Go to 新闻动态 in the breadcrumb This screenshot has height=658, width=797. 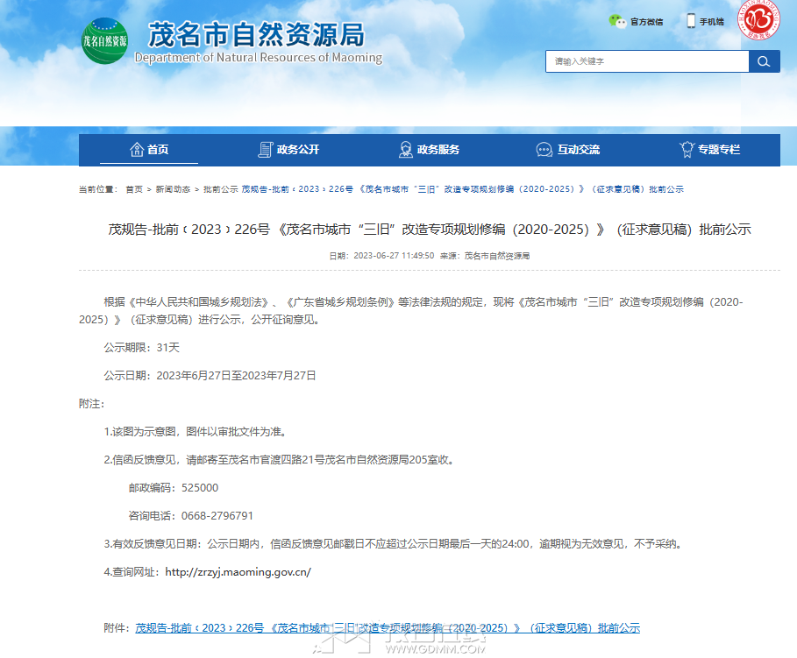click(x=173, y=189)
